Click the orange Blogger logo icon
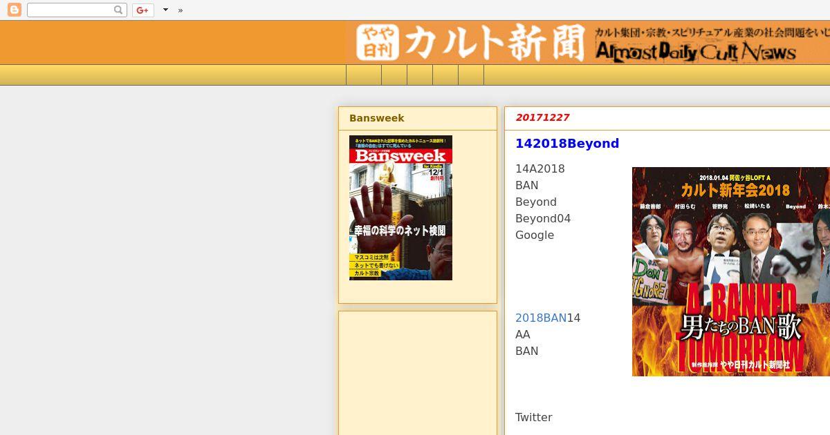 coord(14,10)
